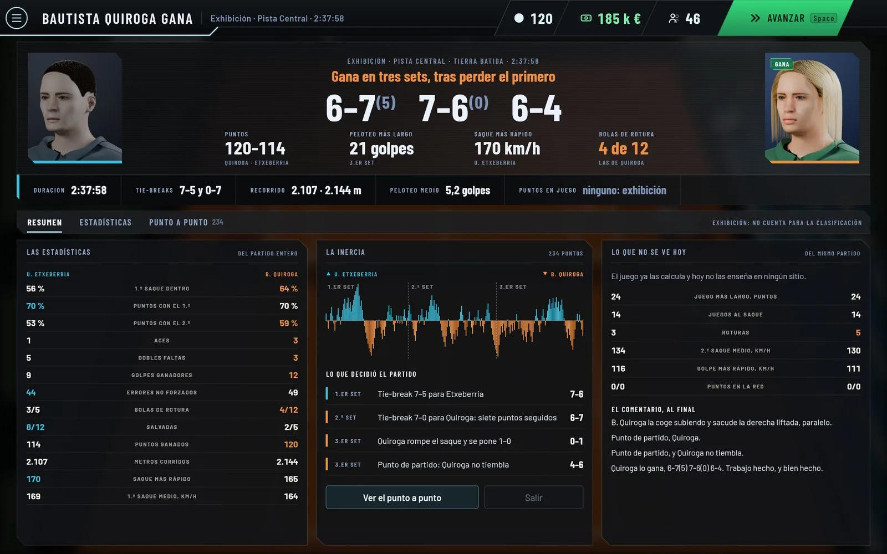This screenshot has width=887, height=554.
Task: Open the PUNTO A PUNTO tab
Action: [186, 222]
